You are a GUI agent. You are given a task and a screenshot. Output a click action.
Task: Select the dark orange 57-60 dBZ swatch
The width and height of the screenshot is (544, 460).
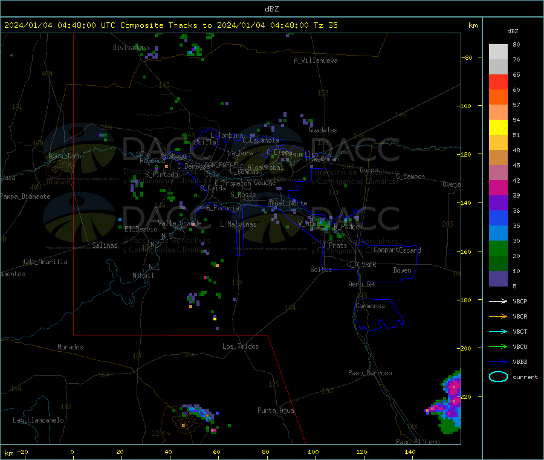click(498, 97)
